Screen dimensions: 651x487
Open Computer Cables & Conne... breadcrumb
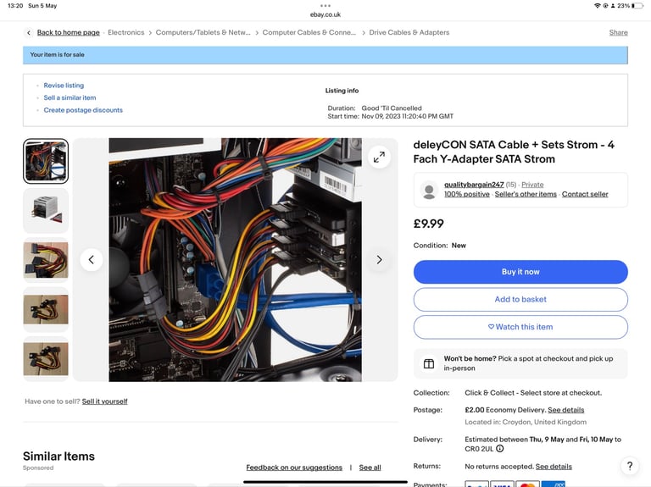(309, 32)
